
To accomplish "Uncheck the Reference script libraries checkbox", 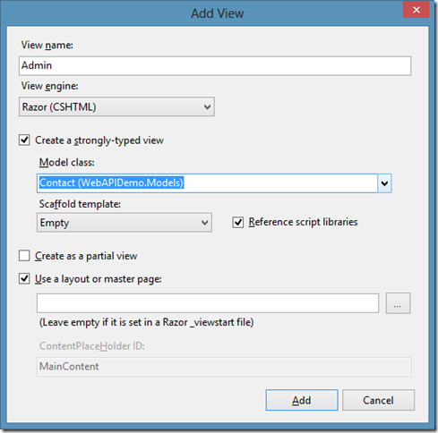I will [238, 222].
